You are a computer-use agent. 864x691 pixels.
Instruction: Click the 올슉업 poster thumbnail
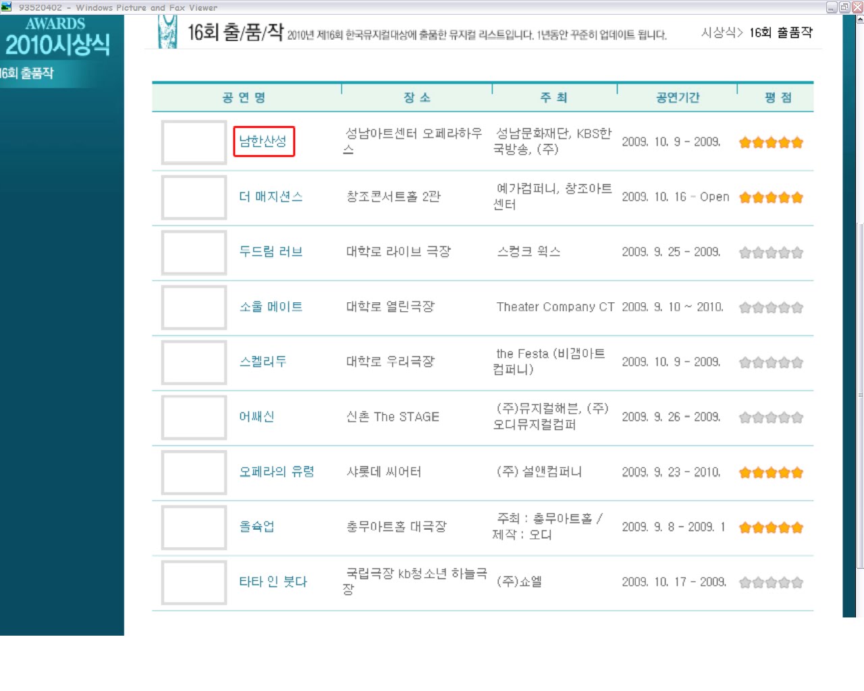pyautogui.click(x=194, y=528)
